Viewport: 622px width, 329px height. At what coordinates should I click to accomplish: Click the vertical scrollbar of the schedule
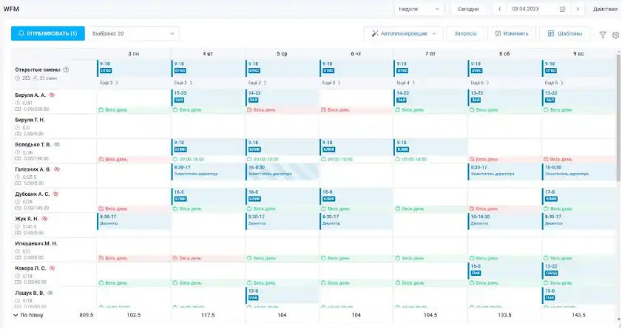tap(618, 119)
